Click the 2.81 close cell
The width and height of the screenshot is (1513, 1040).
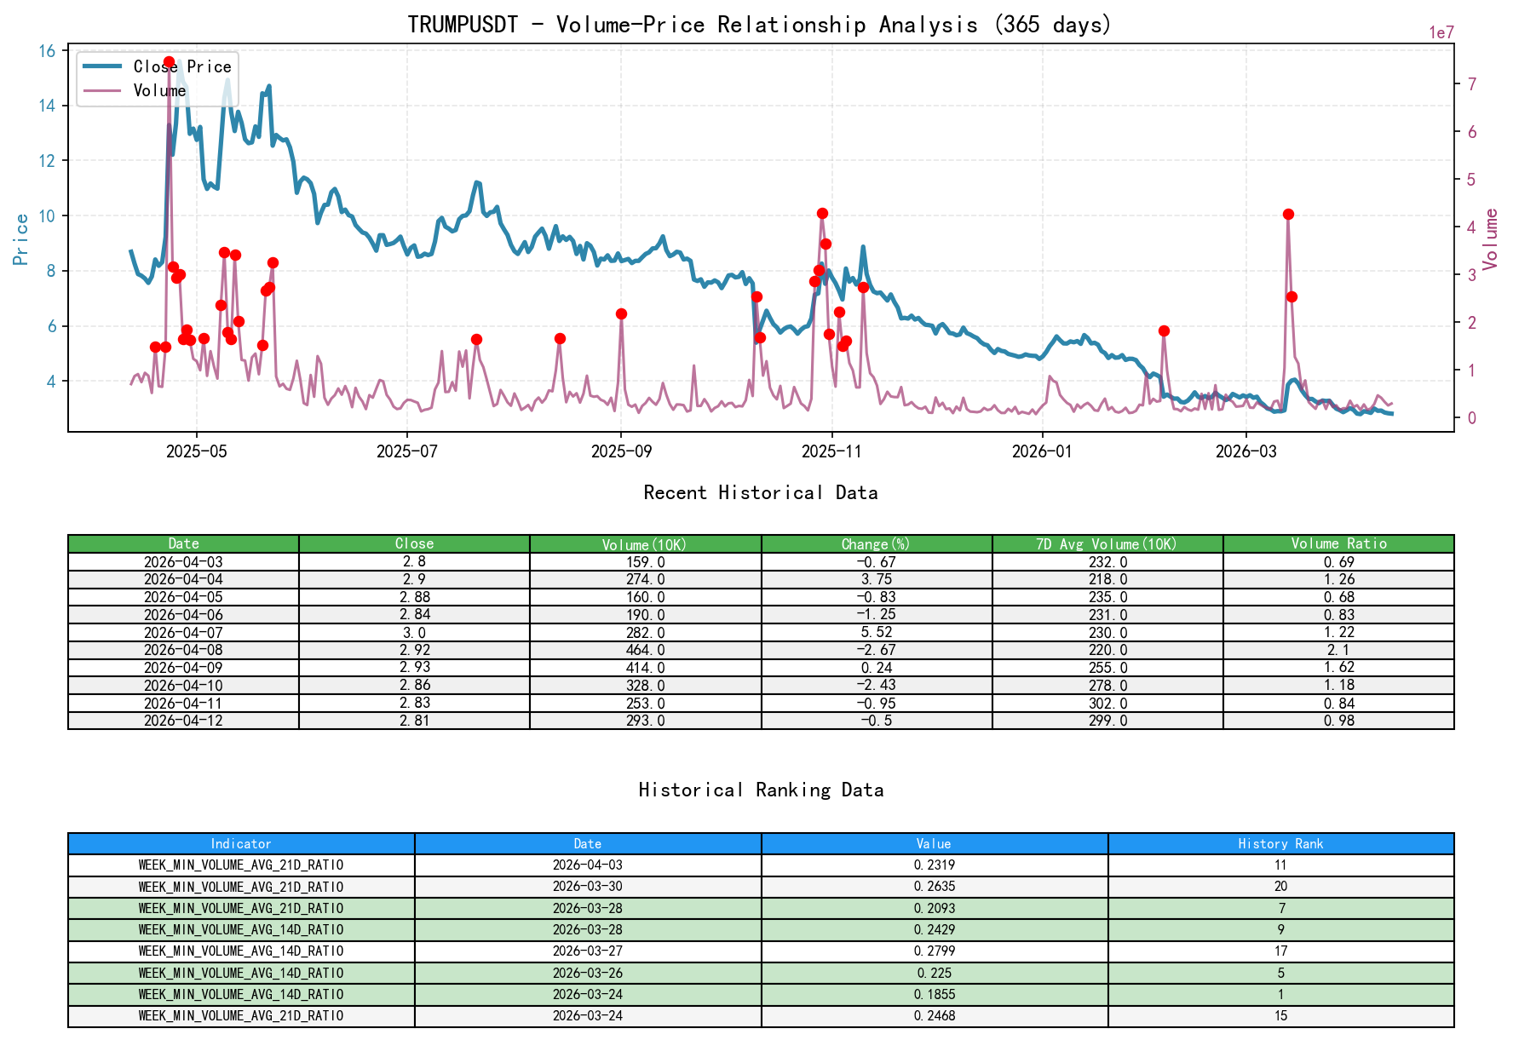[x=415, y=721]
